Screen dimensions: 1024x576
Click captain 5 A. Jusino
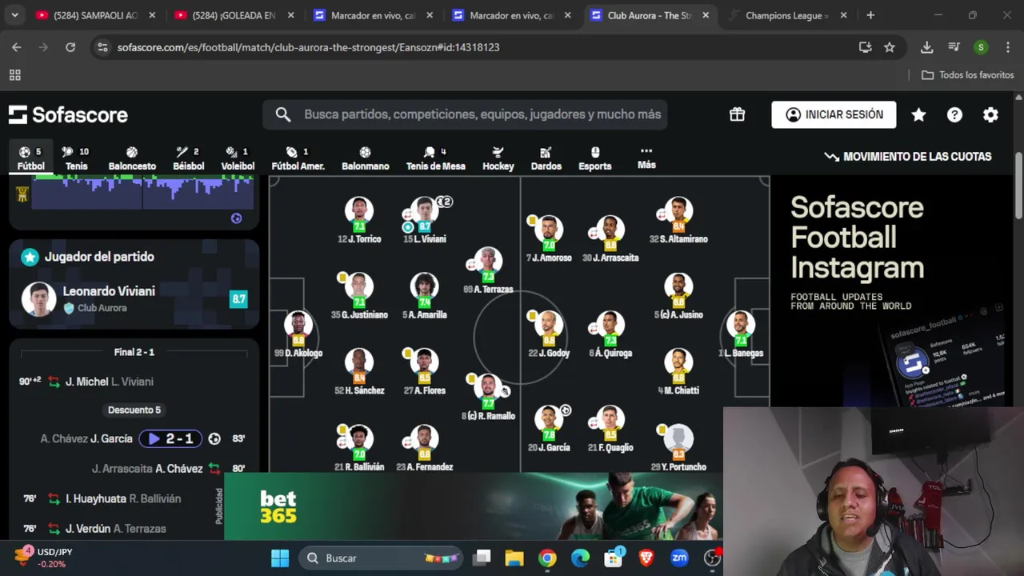coord(678,296)
